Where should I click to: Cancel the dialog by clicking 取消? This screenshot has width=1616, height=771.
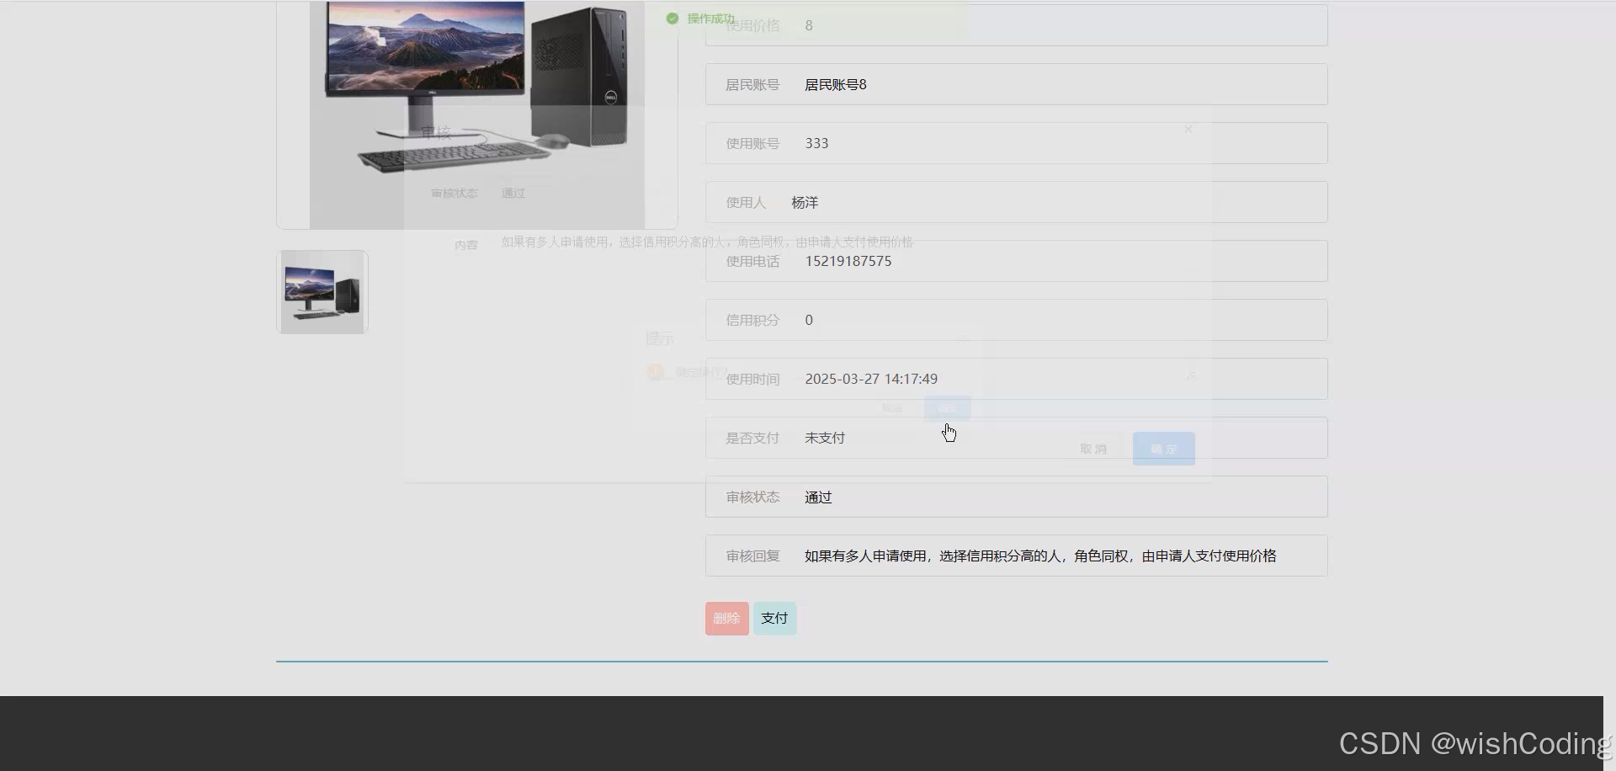click(x=1092, y=448)
